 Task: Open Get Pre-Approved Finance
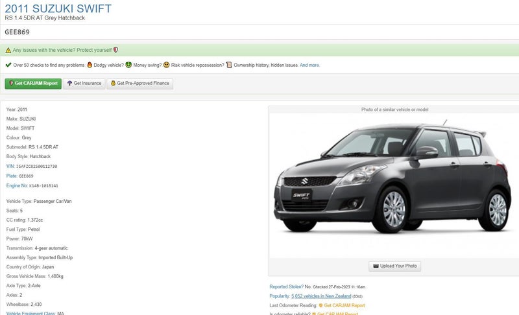(x=139, y=83)
